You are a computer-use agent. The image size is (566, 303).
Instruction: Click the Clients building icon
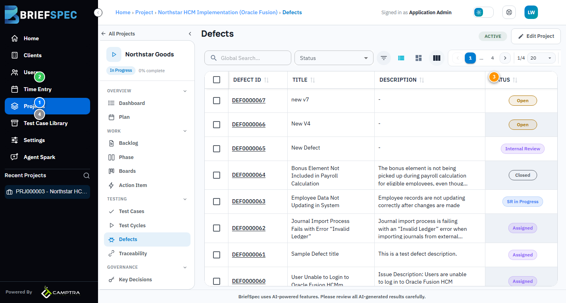point(15,55)
